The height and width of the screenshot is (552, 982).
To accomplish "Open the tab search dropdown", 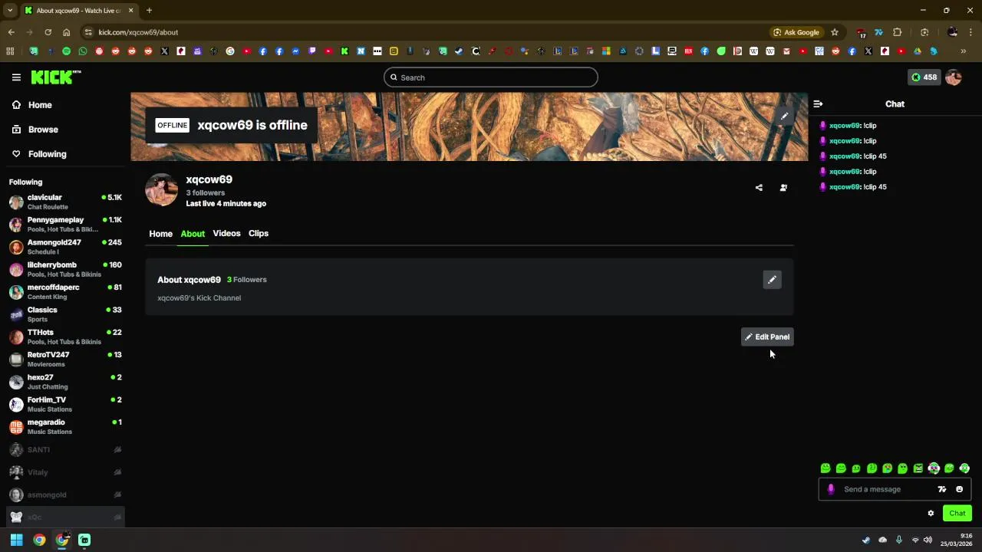I will click(10, 10).
